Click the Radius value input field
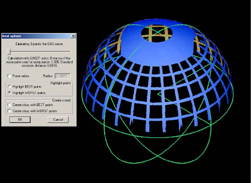This screenshot has height=183, width=251. (62, 76)
